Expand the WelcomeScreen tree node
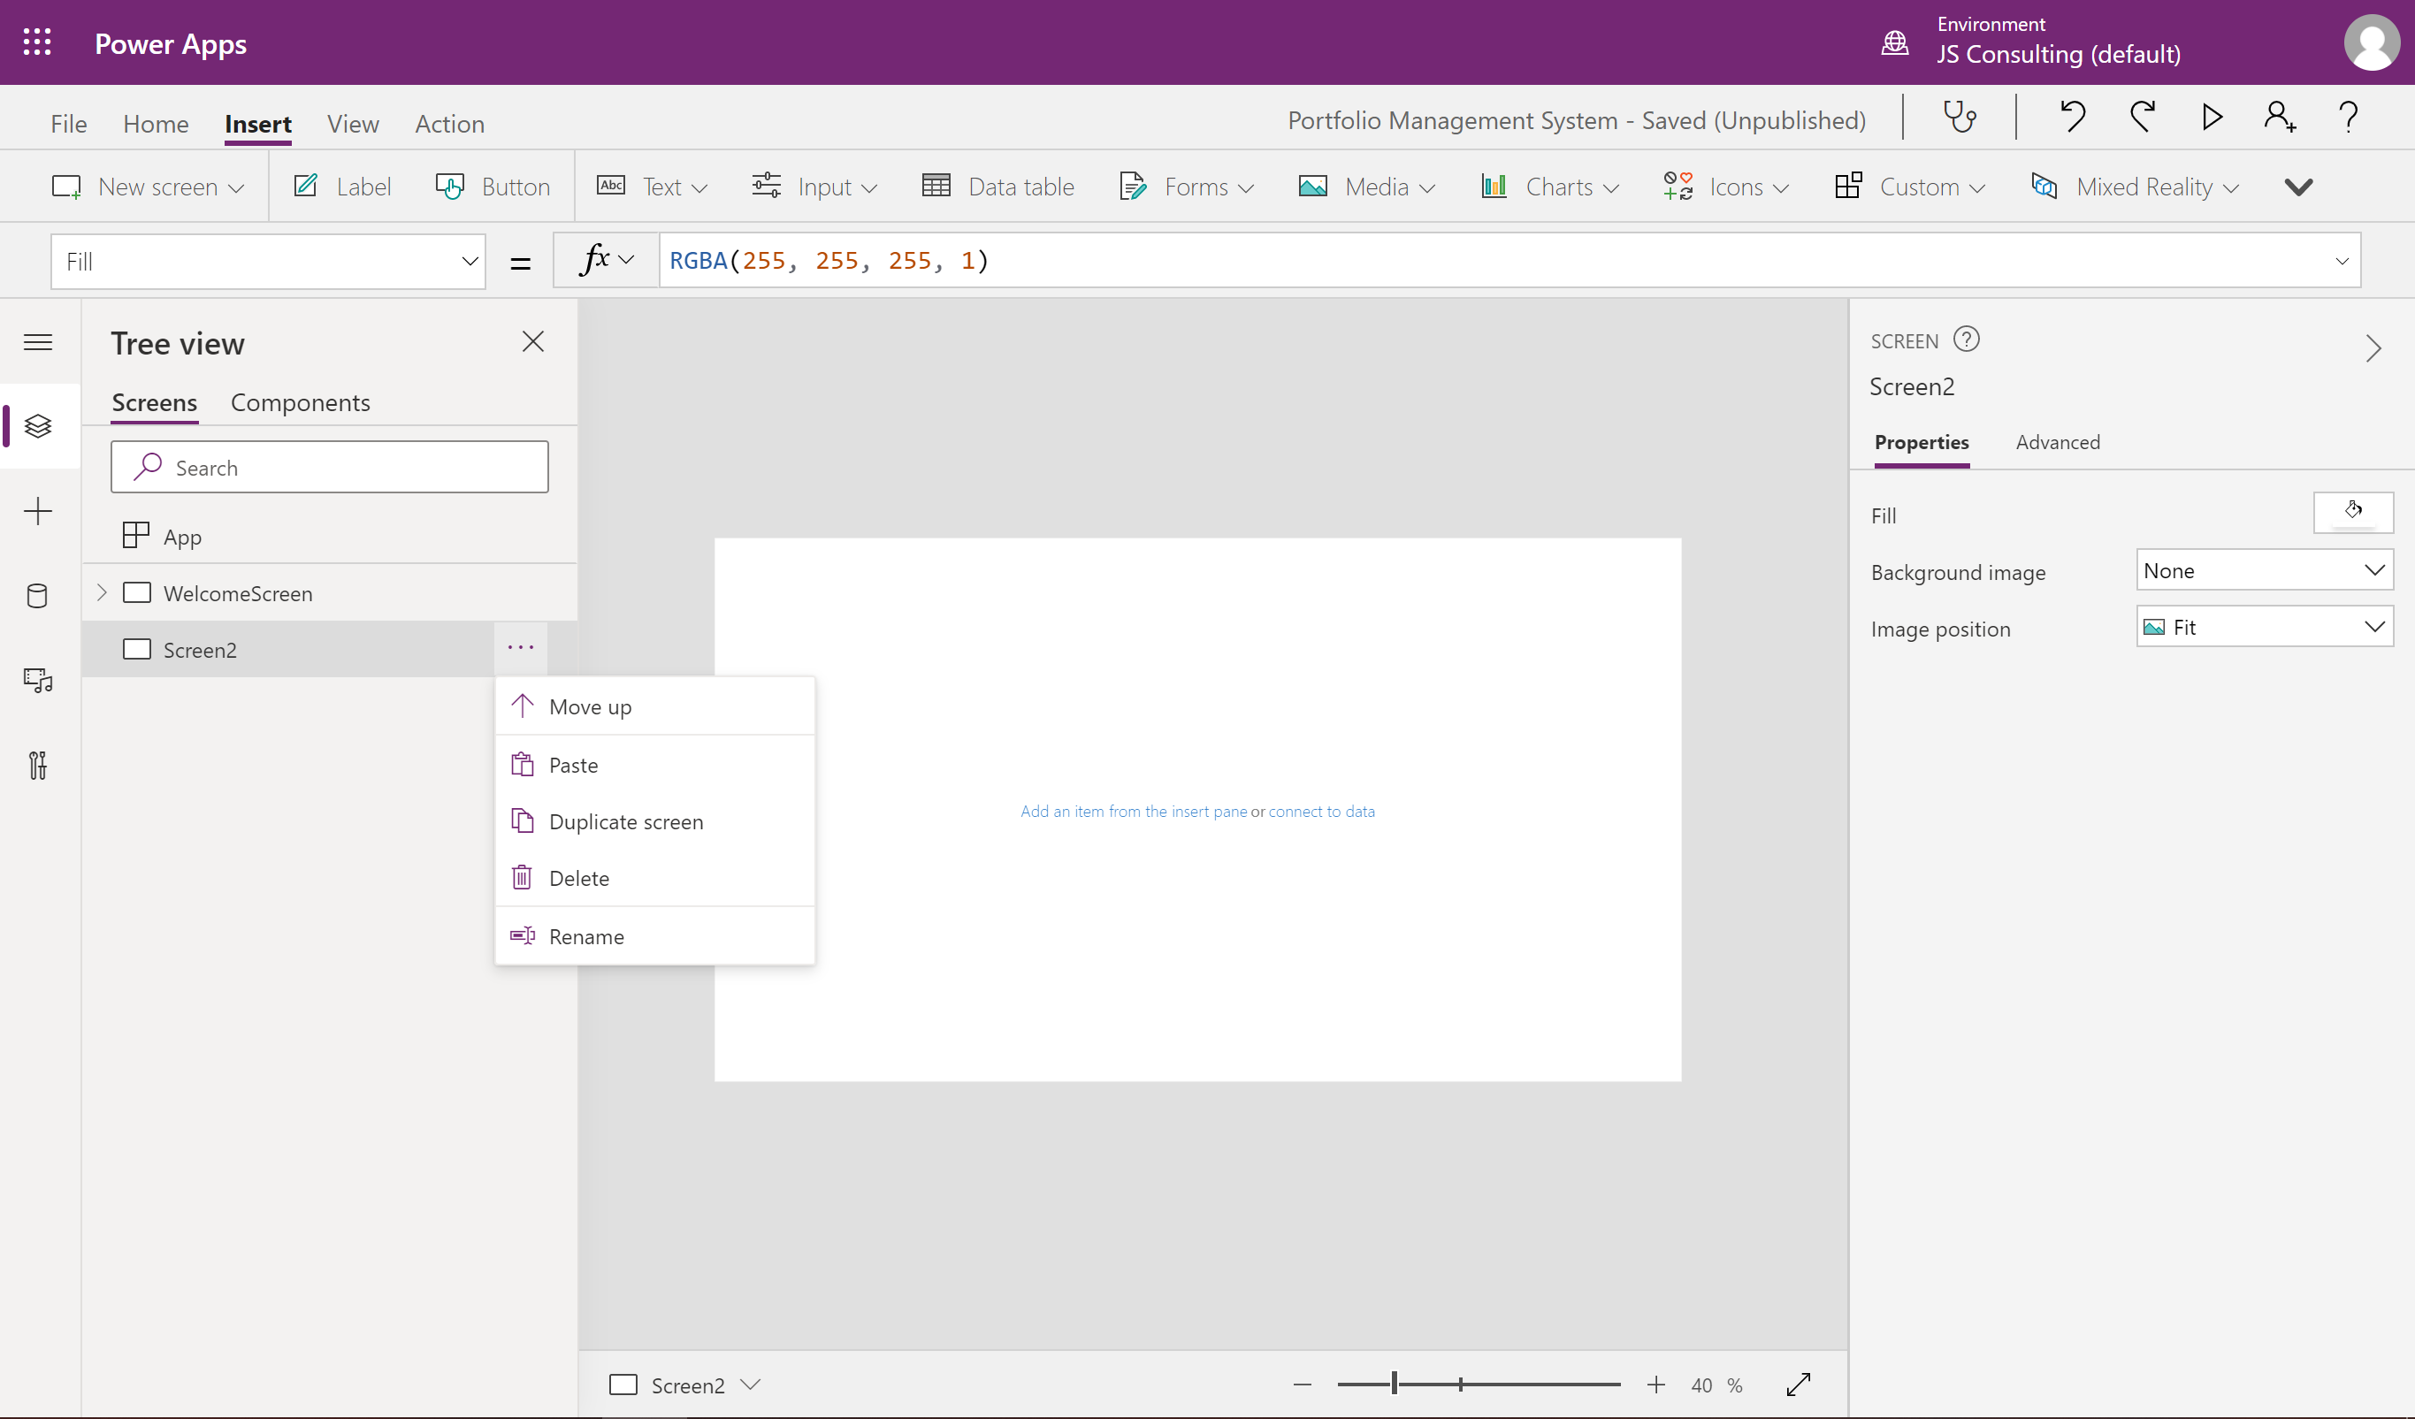The width and height of the screenshot is (2415, 1419). (x=102, y=593)
